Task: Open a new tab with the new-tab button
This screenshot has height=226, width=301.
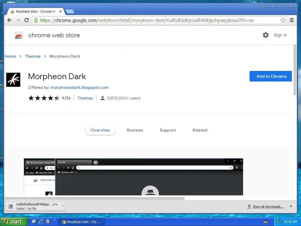Action: [x=70, y=12]
